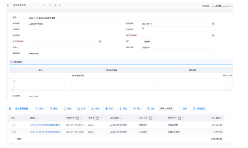Click the 刷新 refresh button in the list toolbar

[x=68, y=108]
